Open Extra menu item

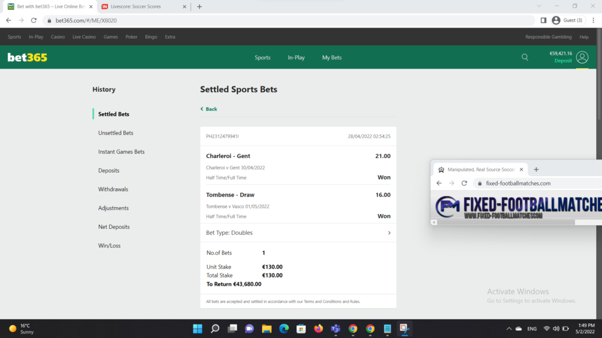coord(170,37)
